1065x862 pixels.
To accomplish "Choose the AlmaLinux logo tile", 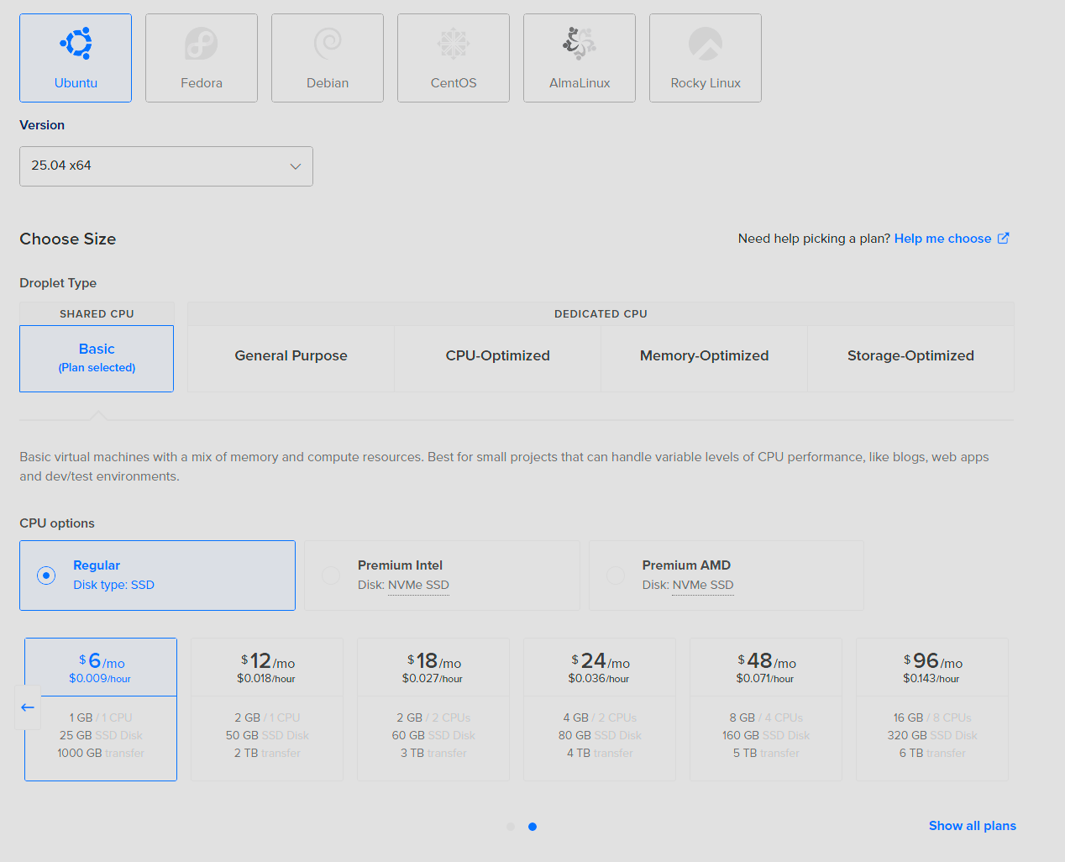I will pos(580,58).
